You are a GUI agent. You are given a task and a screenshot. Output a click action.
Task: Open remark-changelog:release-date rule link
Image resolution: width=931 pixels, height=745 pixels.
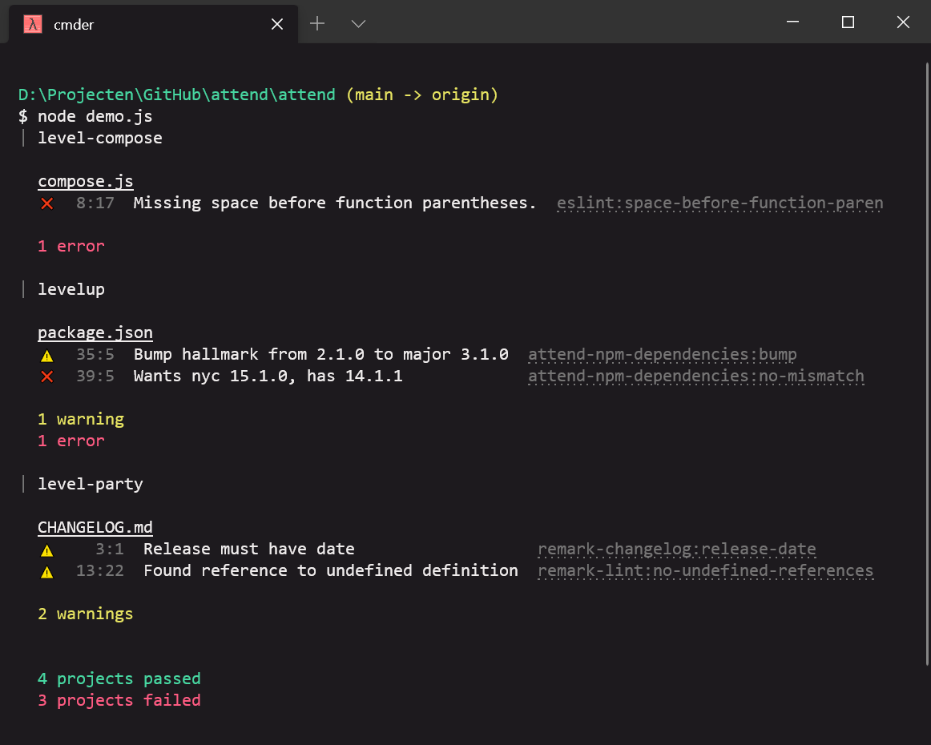(x=677, y=549)
